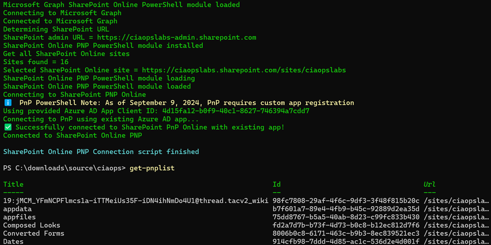Click the Id starting with fd2a7d7b
Viewport: 491px width, 245px height.
(346, 225)
